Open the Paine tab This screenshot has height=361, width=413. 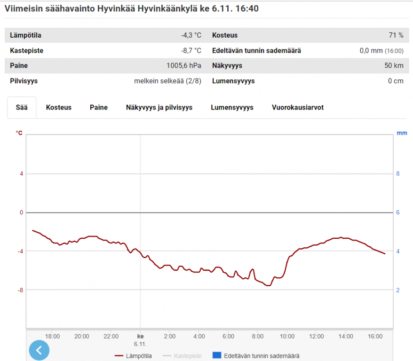coord(99,107)
